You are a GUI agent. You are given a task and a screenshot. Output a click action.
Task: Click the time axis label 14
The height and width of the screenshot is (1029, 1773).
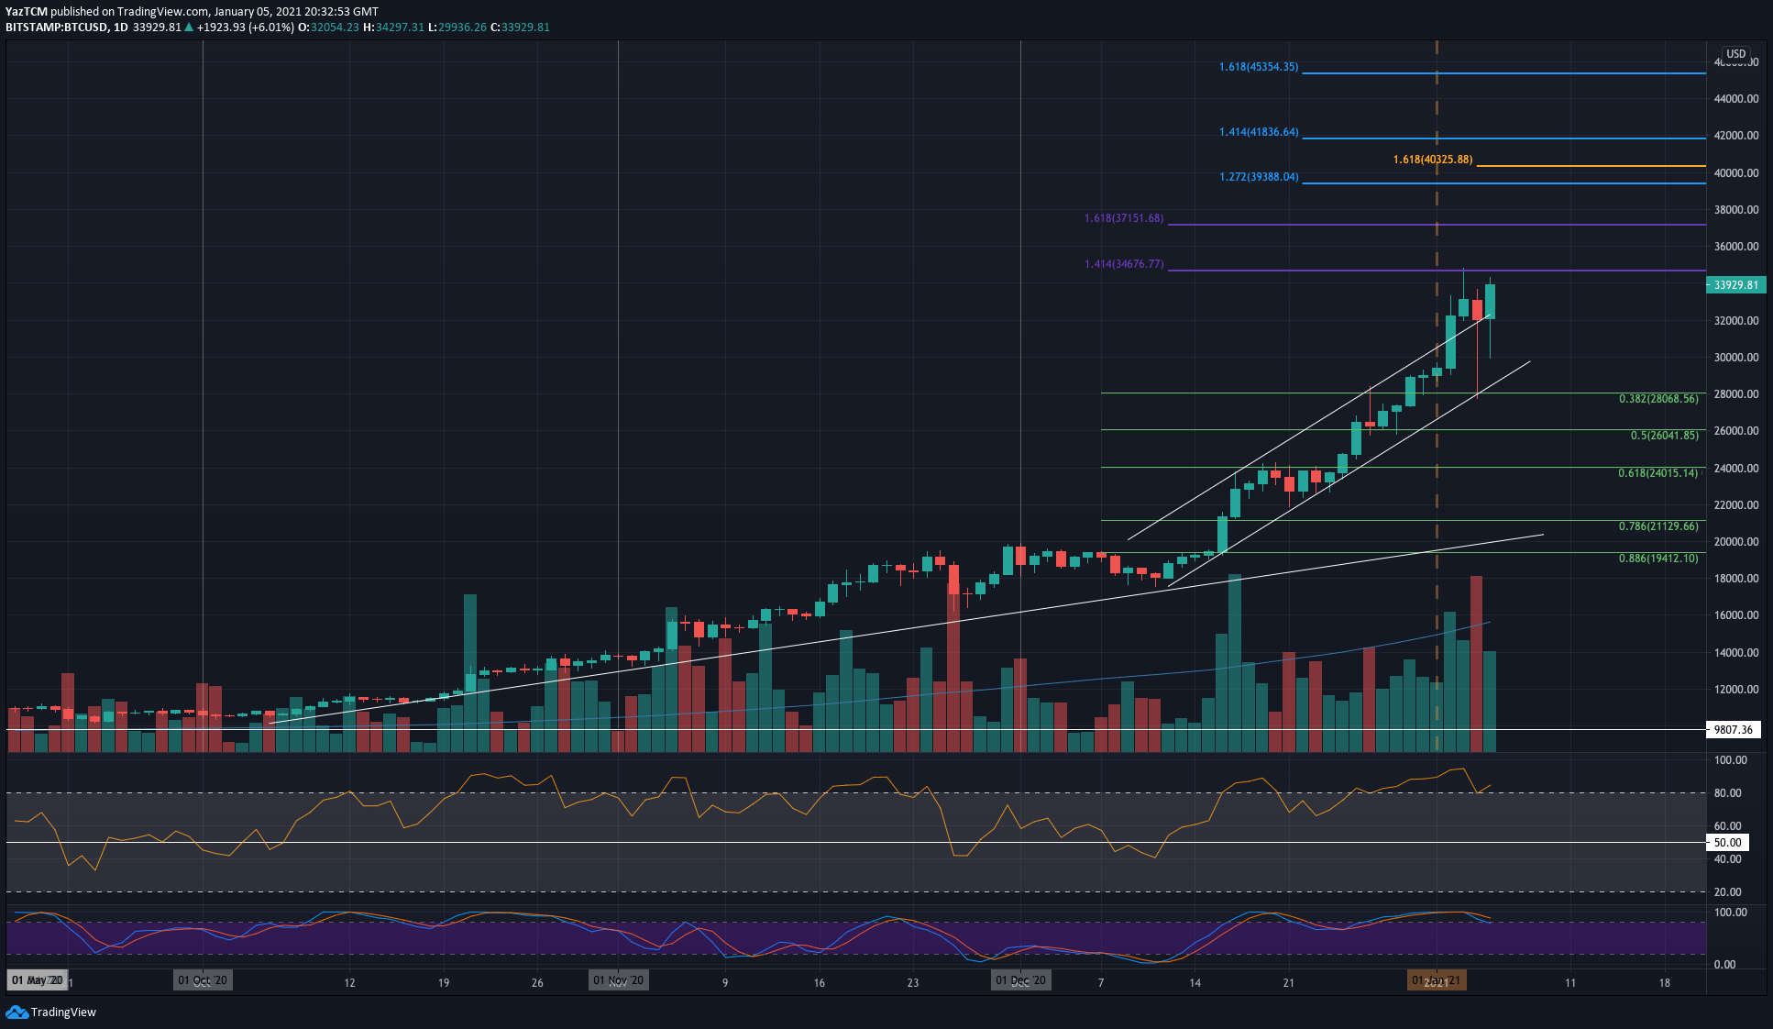coord(1195,983)
